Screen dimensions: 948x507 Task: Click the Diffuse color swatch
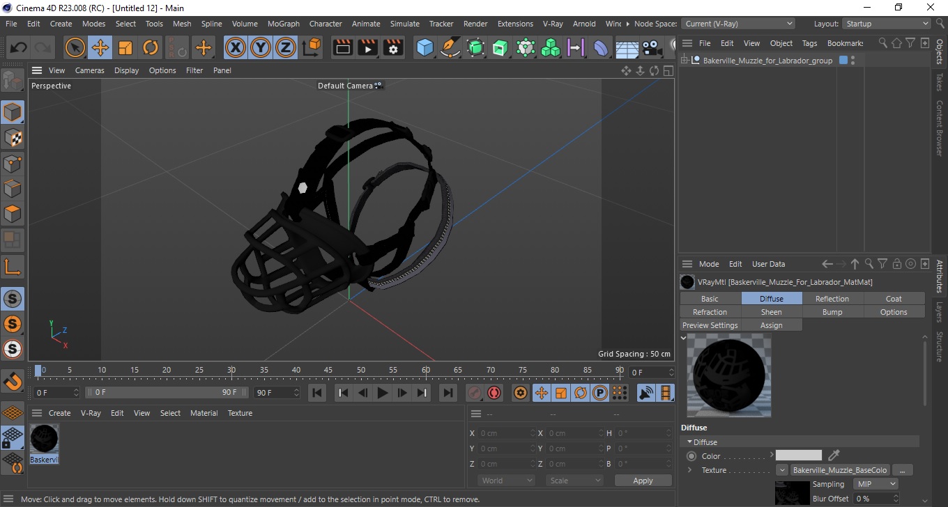(799, 455)
